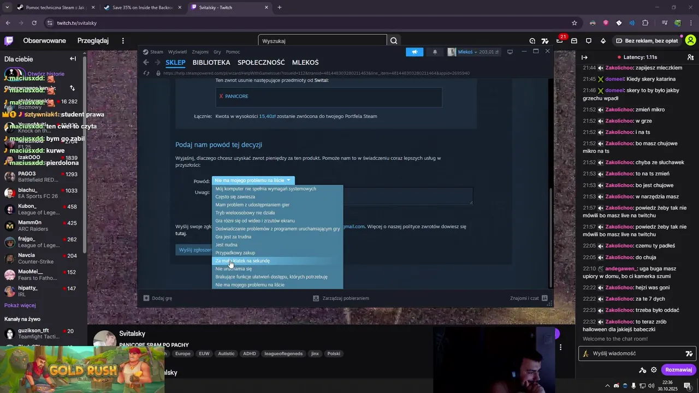The image size is (699, 393).
Task: Open the chat community users icon
Action: [x=690, y=57]
